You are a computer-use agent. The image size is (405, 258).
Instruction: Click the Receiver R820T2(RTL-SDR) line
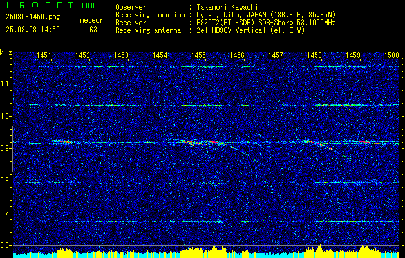click(266, 23)
